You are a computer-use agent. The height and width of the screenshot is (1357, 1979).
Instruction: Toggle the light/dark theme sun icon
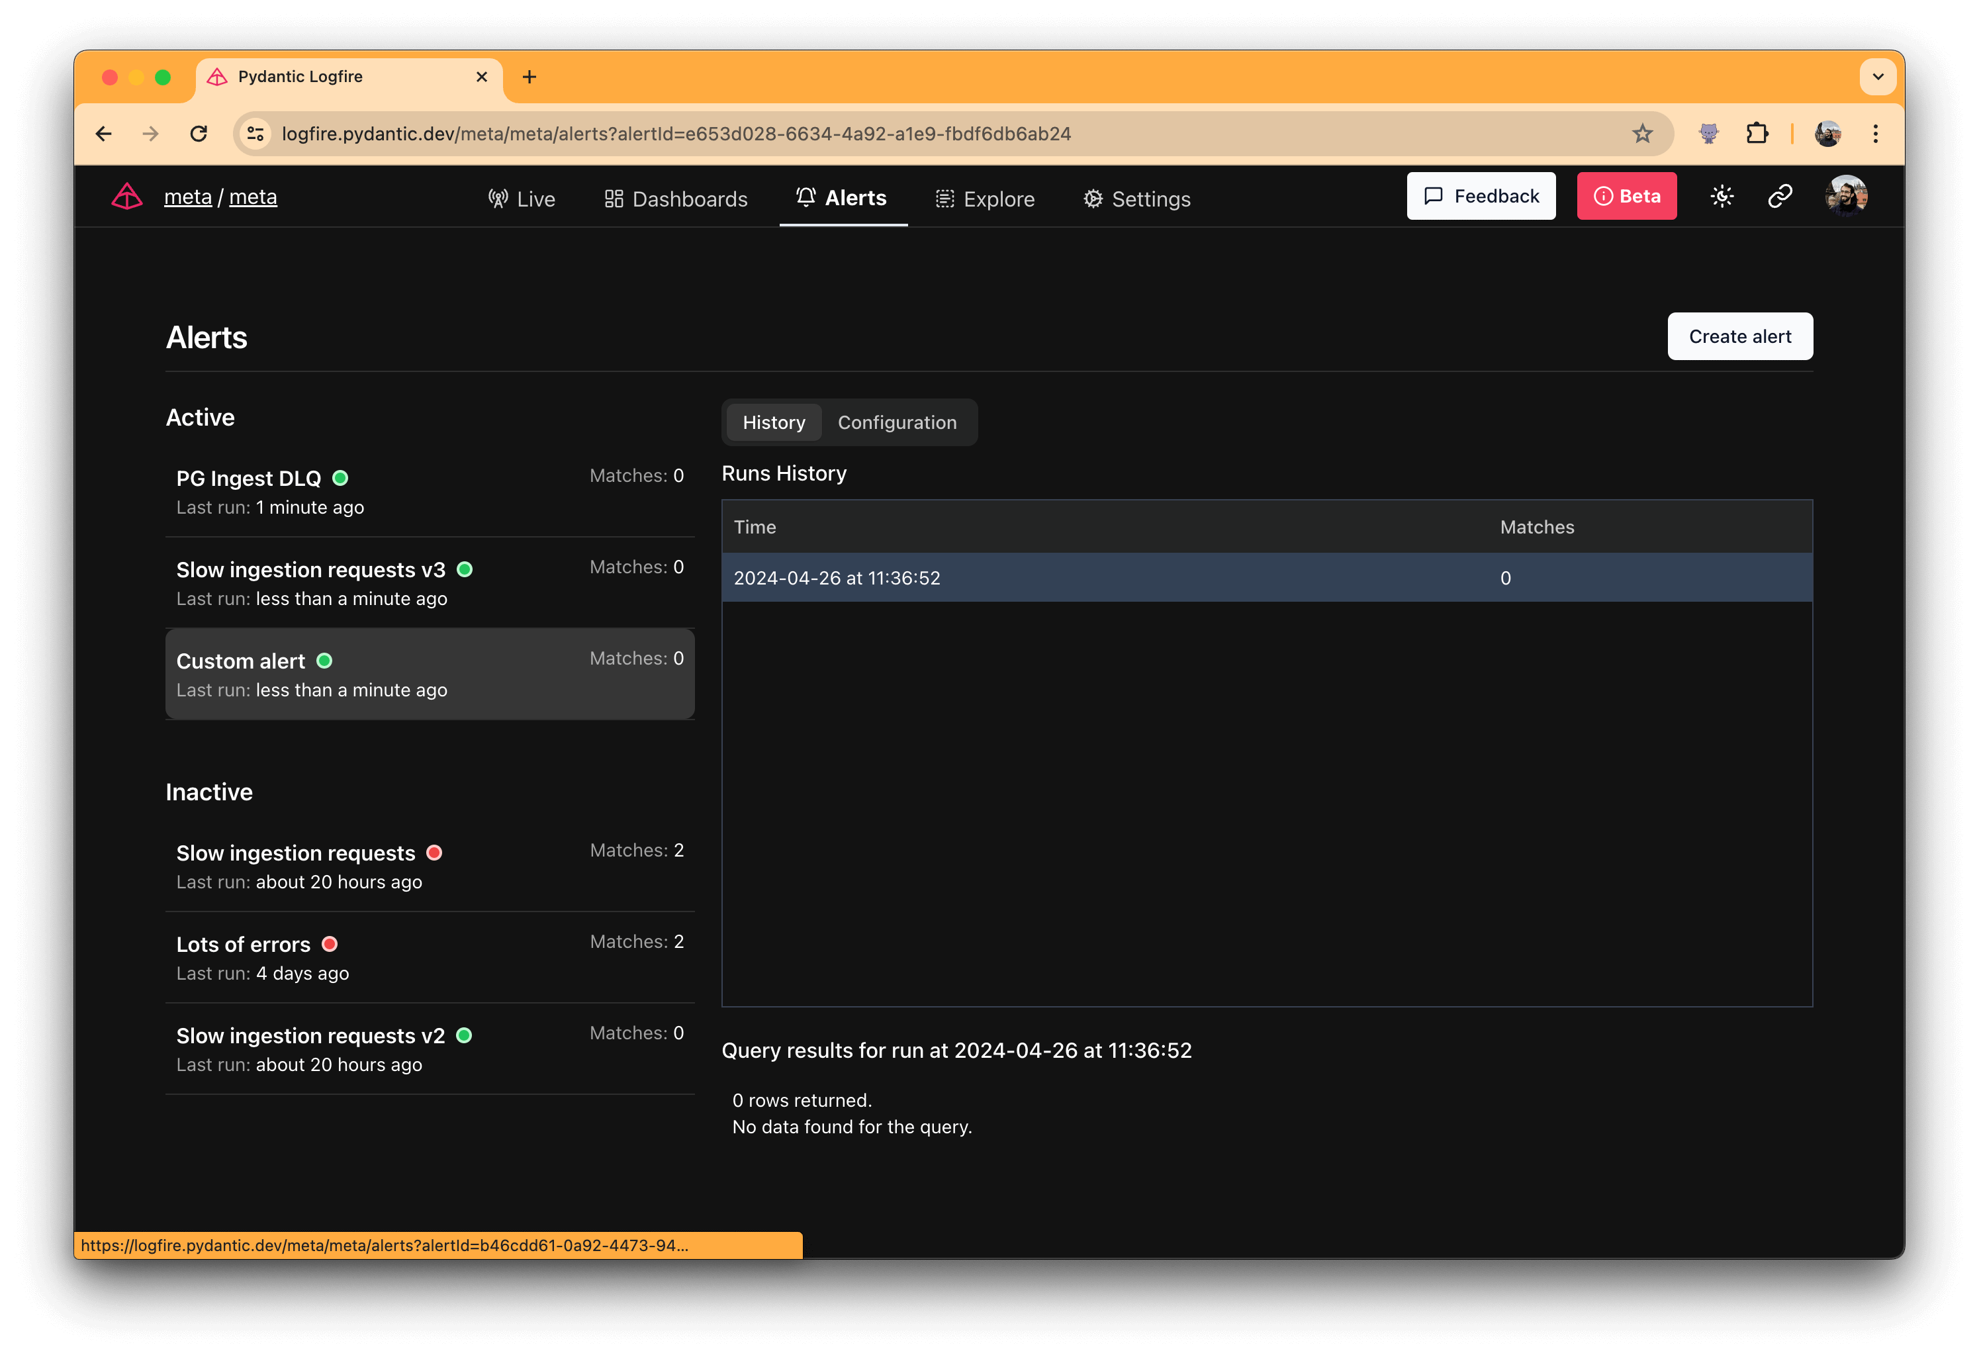pos(1721,197)
